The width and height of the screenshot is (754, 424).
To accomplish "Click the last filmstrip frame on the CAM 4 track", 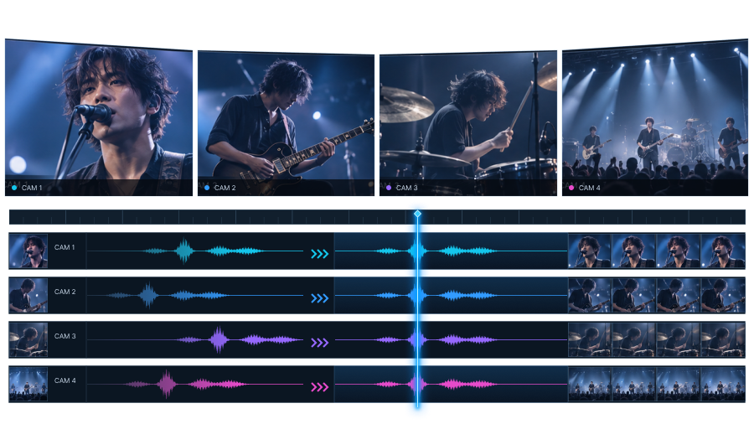I will tap(723, 384).
